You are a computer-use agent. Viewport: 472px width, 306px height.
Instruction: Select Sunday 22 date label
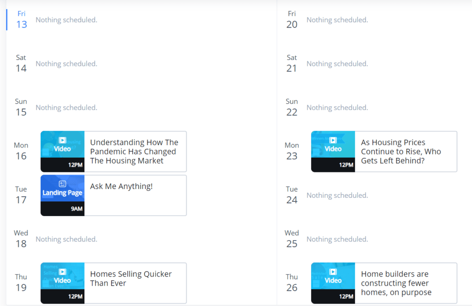tap(292, 107)
